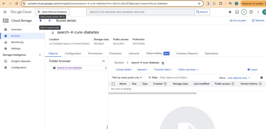Open Insights datasets in the sidebar
The width and height of the screenshot is (266, 129).
(22, 61)
